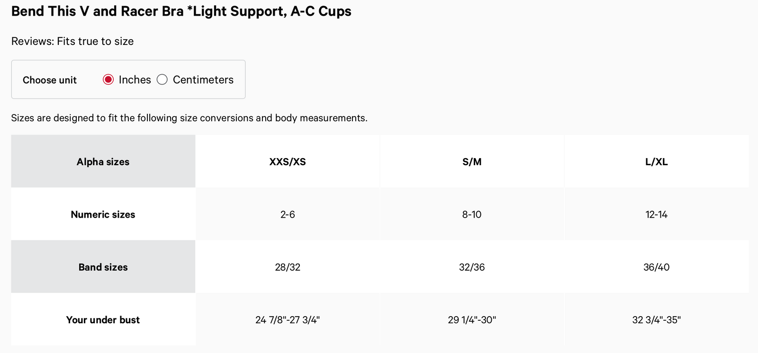The image size is (758, 353).
Task: Click the Your under bust row label
Action: (x=103, y=320)
